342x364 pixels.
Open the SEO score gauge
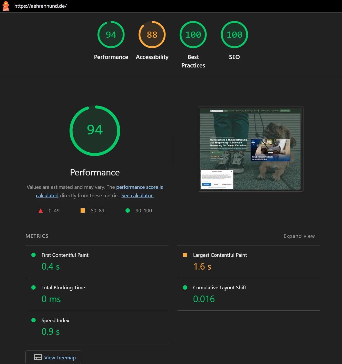click(x=234, y=35)
